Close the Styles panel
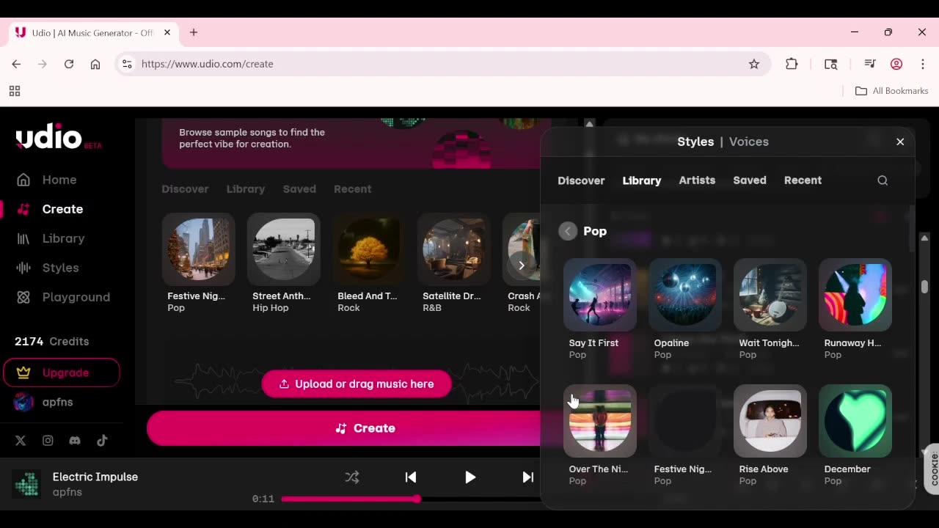The width and height of the screenshot is (939, 528). 900,142
